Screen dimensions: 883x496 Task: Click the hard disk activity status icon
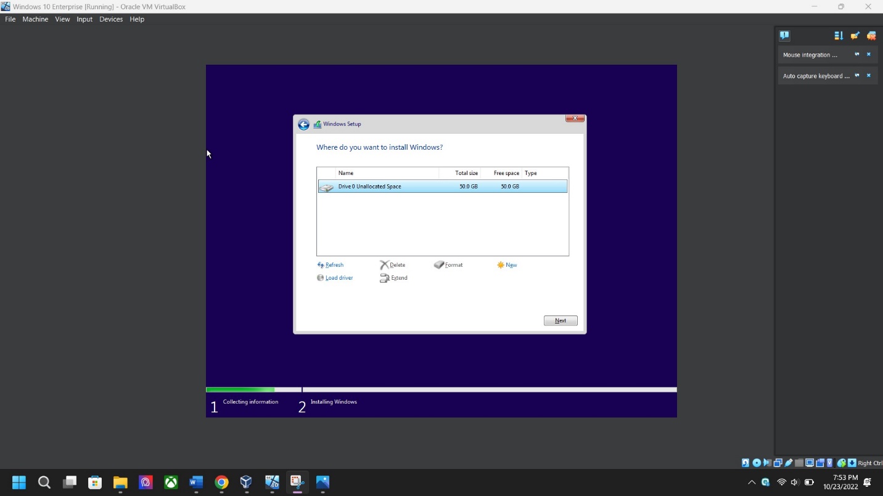click(745, 463)
